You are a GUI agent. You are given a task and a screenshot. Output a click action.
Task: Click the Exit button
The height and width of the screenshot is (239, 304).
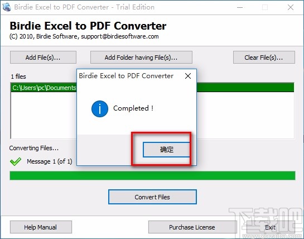[271, 227]
